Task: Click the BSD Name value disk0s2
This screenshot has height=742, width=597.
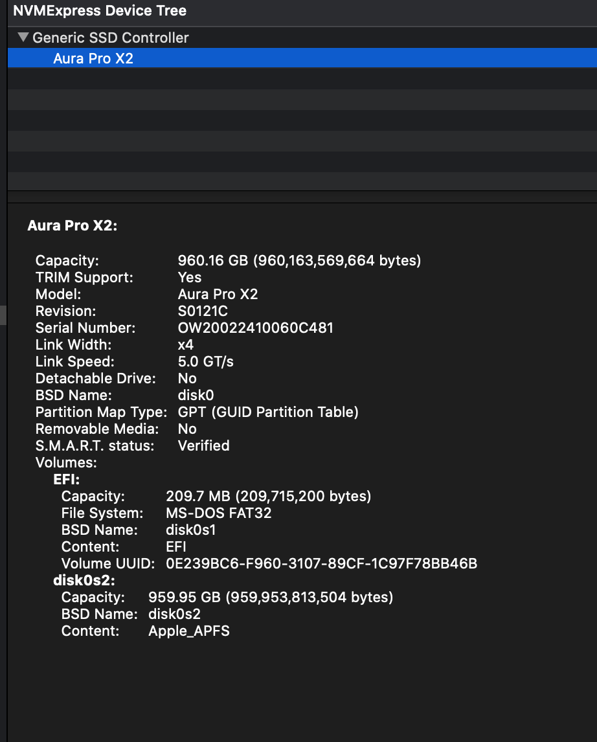Action: click(x=175, y=614)
